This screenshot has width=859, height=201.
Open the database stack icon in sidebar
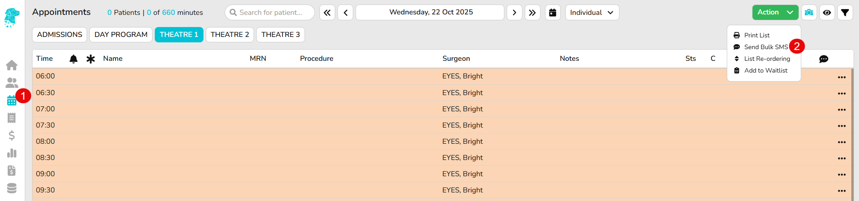tap(12, 188)
